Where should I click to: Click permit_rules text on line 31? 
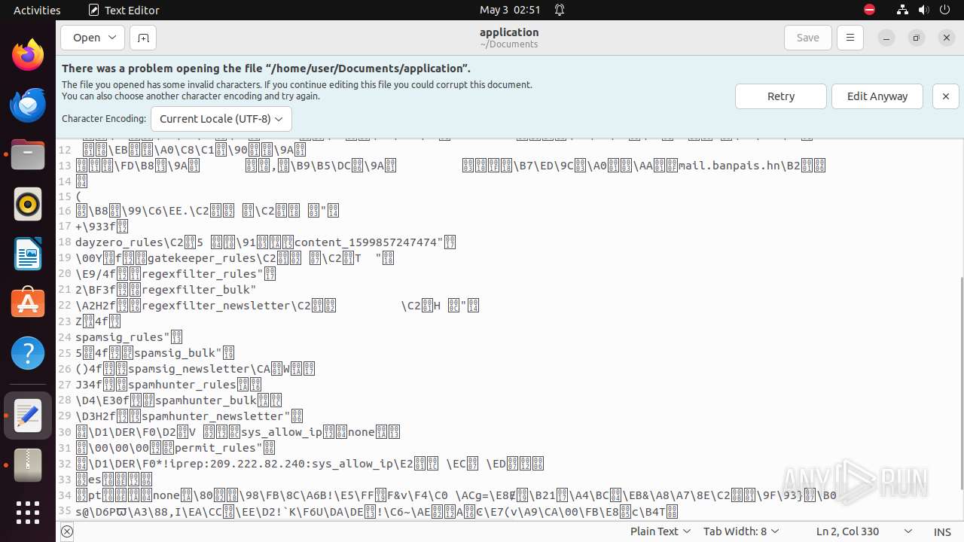coord(215,448)
